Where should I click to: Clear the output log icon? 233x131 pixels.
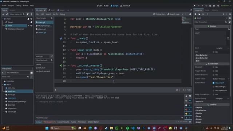click(186, 96)
